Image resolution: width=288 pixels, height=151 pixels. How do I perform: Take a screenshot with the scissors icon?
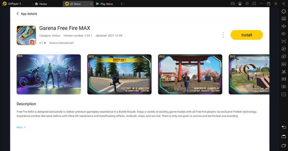pos(284,72)
